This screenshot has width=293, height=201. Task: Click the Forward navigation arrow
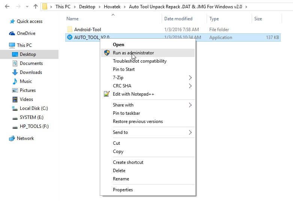18,6
